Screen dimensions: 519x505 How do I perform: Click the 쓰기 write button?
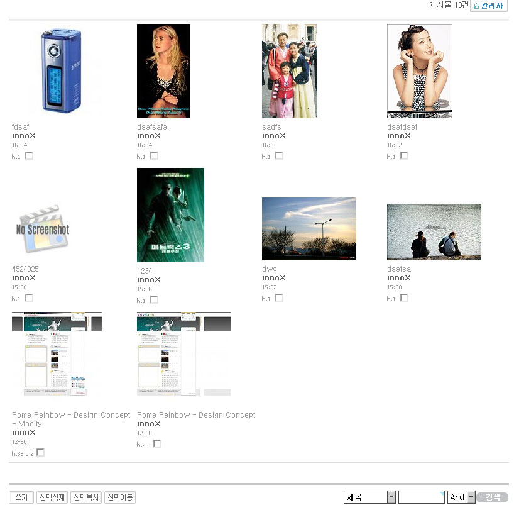(x=21, y=497)
